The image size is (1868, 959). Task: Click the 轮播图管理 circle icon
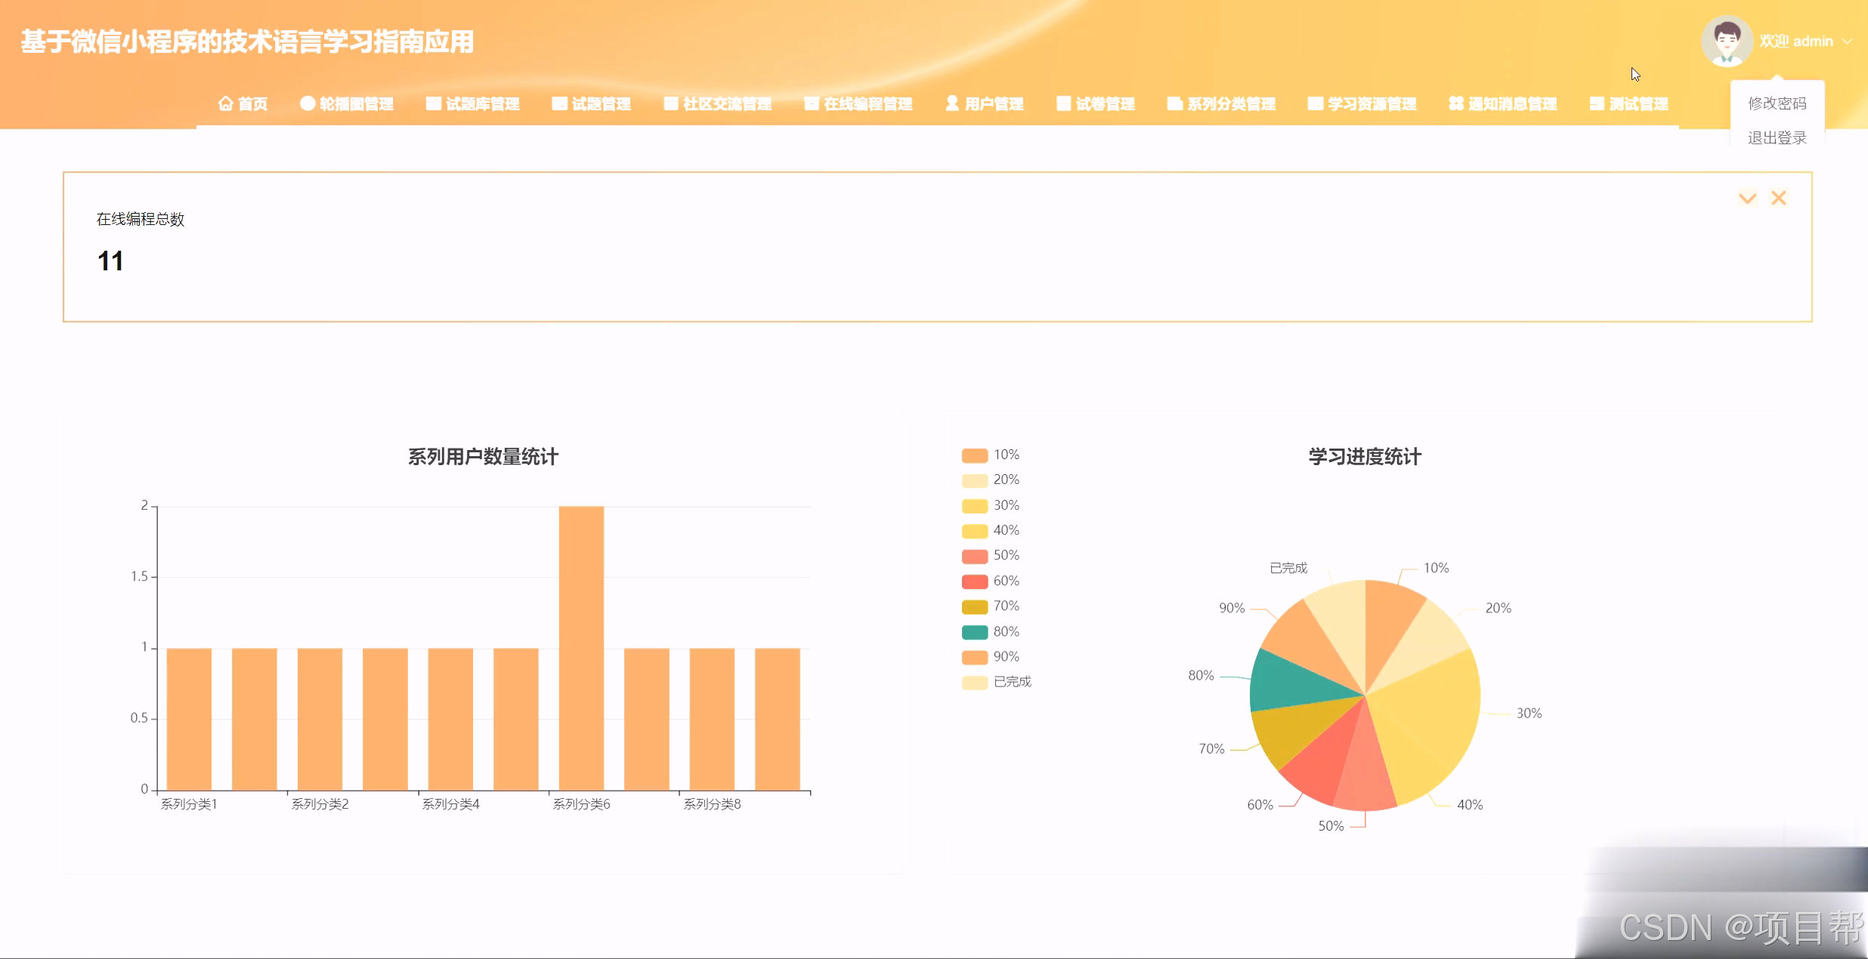307,103
